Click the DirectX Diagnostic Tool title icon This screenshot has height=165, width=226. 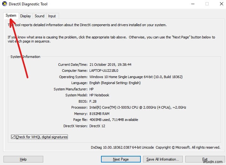(x=5, y=4)
